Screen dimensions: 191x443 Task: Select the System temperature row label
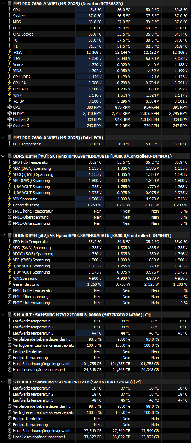pyautogui.click(x=19, y=16)
